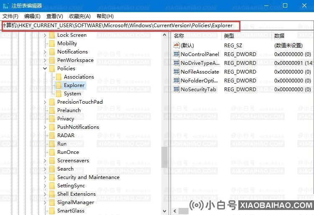
Task: Click tree pane scroll up arrow
Action: pos(165,35)
